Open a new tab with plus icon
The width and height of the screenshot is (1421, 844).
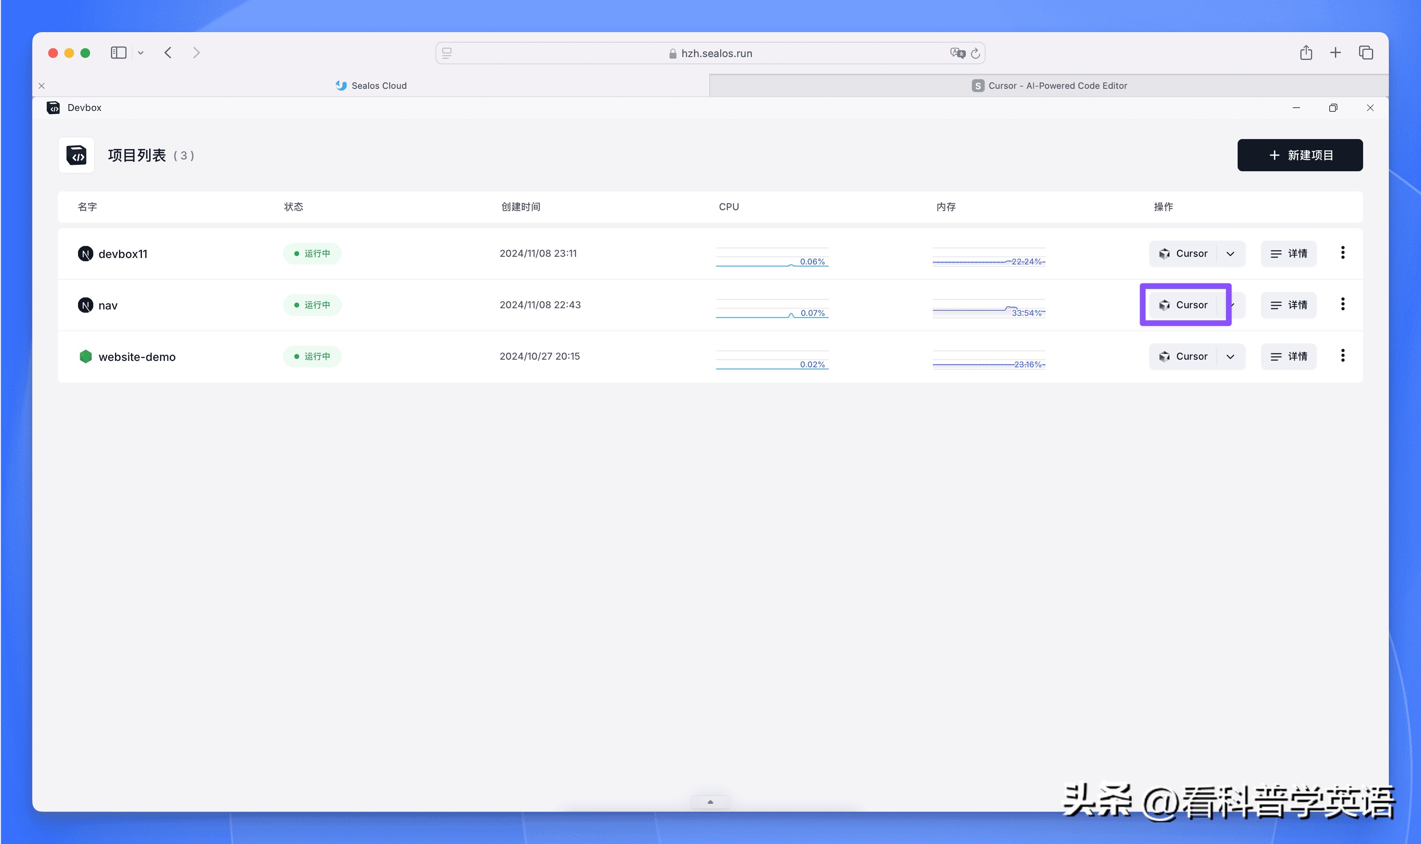point(1335,53)
